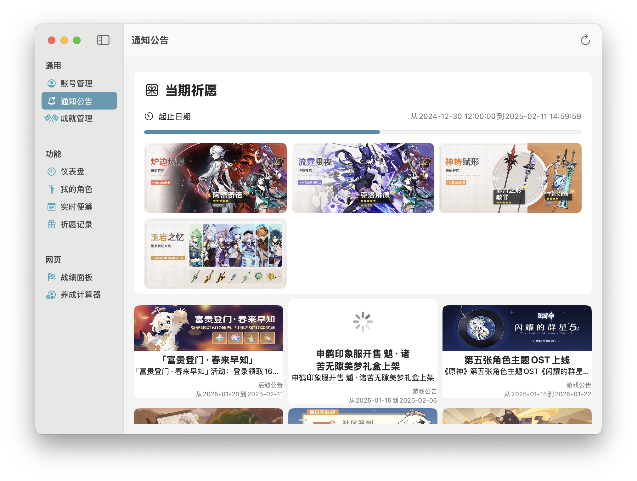Open 我的角色 character page
Image resolution: width=637 pixels, height=481 pixels.
click(76, 189)
